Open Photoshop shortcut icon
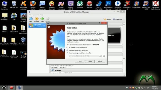Screen dimensions: 161x90 coord(108,5)
